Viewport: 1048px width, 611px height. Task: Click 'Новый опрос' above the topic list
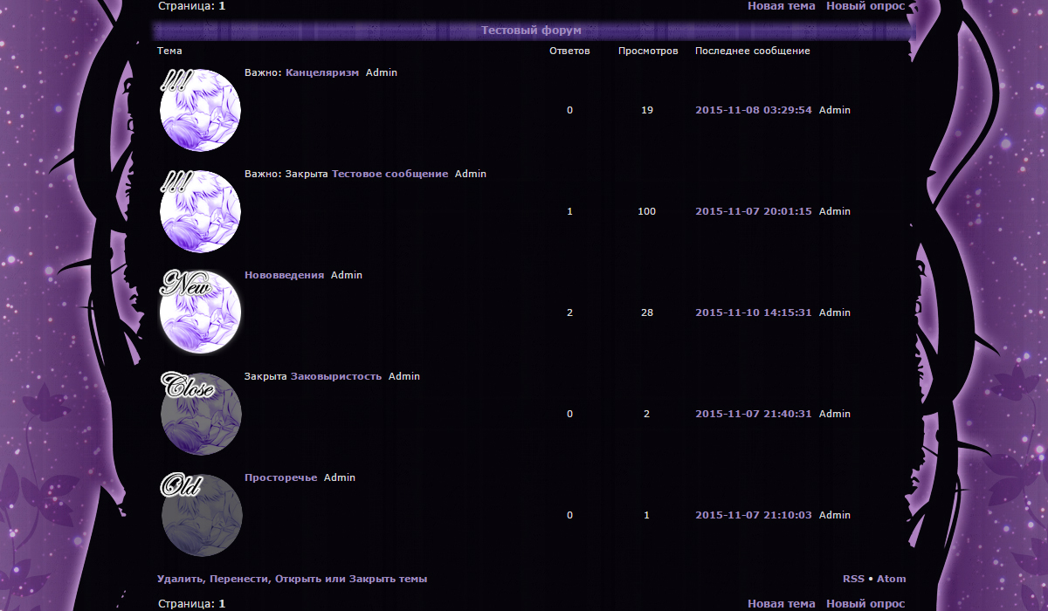click(x=865, y=6)
